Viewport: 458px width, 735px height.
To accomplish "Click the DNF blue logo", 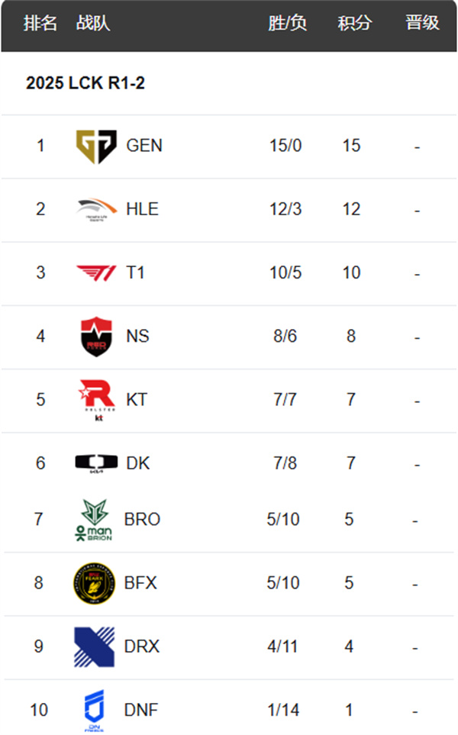I will [x=94, y=710].
